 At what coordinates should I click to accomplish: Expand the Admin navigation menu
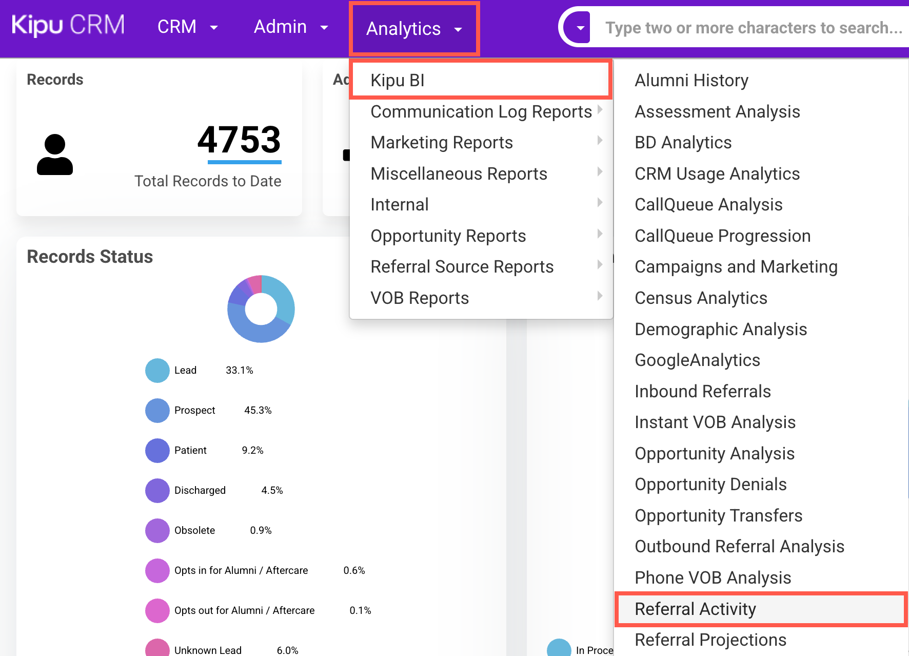pos(290,27)
